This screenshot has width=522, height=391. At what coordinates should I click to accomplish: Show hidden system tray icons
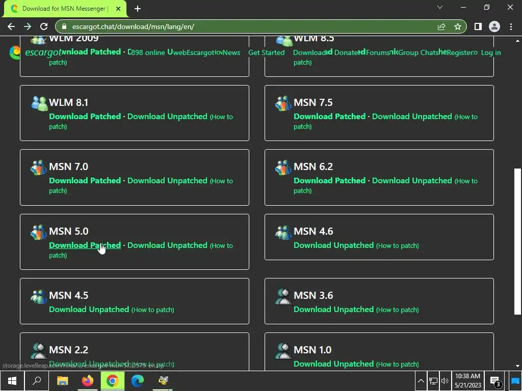coord(421,381)
